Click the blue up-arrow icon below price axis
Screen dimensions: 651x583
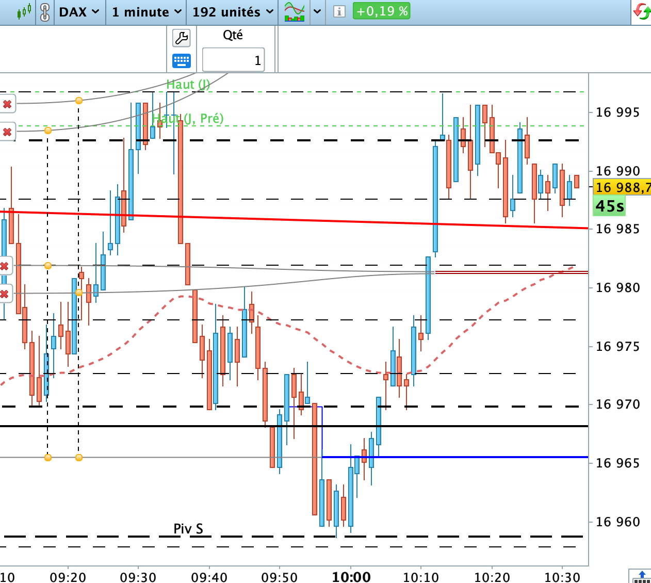coord(642,576)
